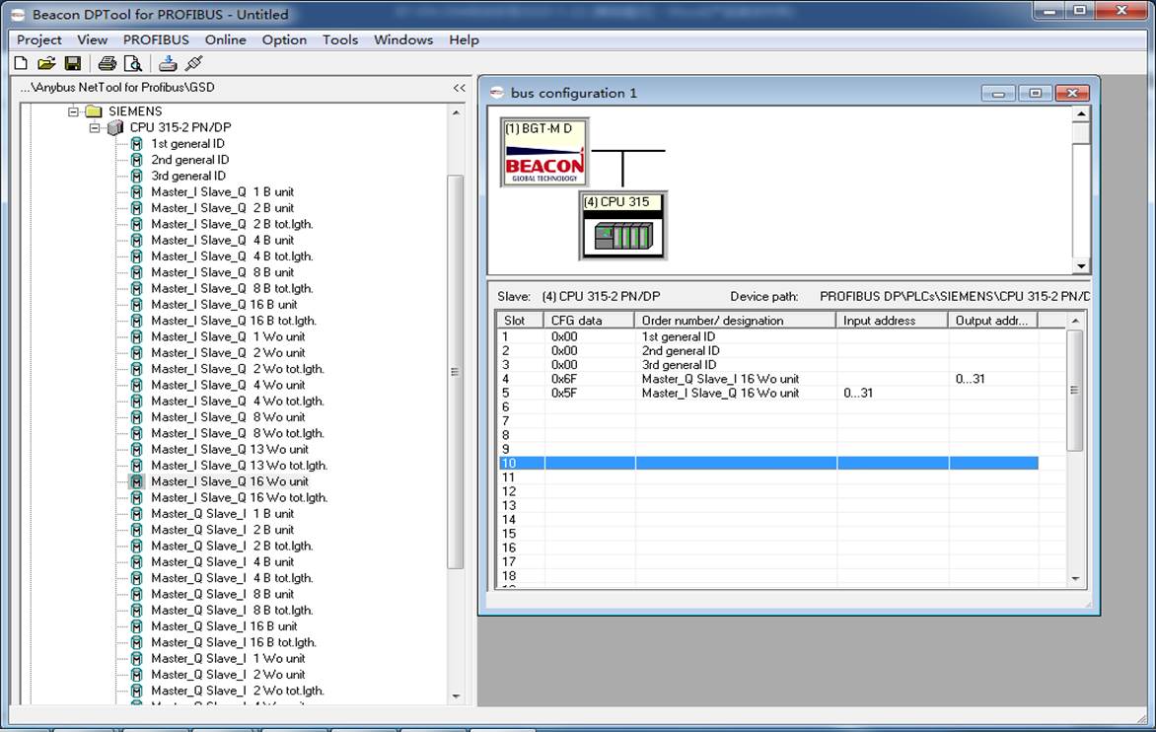Viewport: 1156px width, 732px height.
Task: Select Master_I Slave_Q 16 Wo tot.lgth. in tree
Action: click(239, 497)
